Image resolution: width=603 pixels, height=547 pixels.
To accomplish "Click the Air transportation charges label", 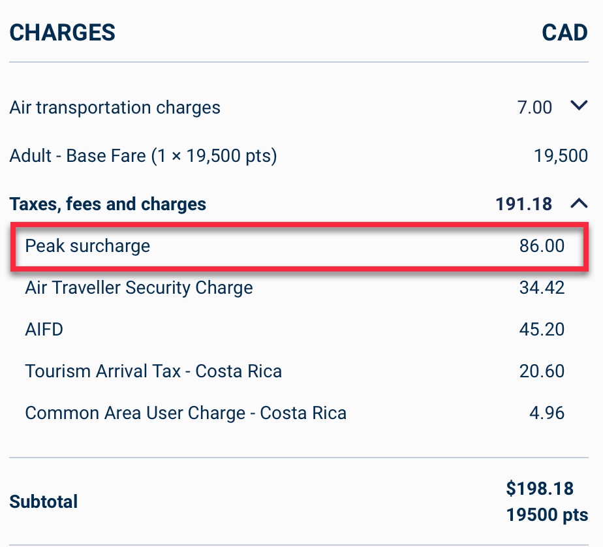I will (115, 108).
